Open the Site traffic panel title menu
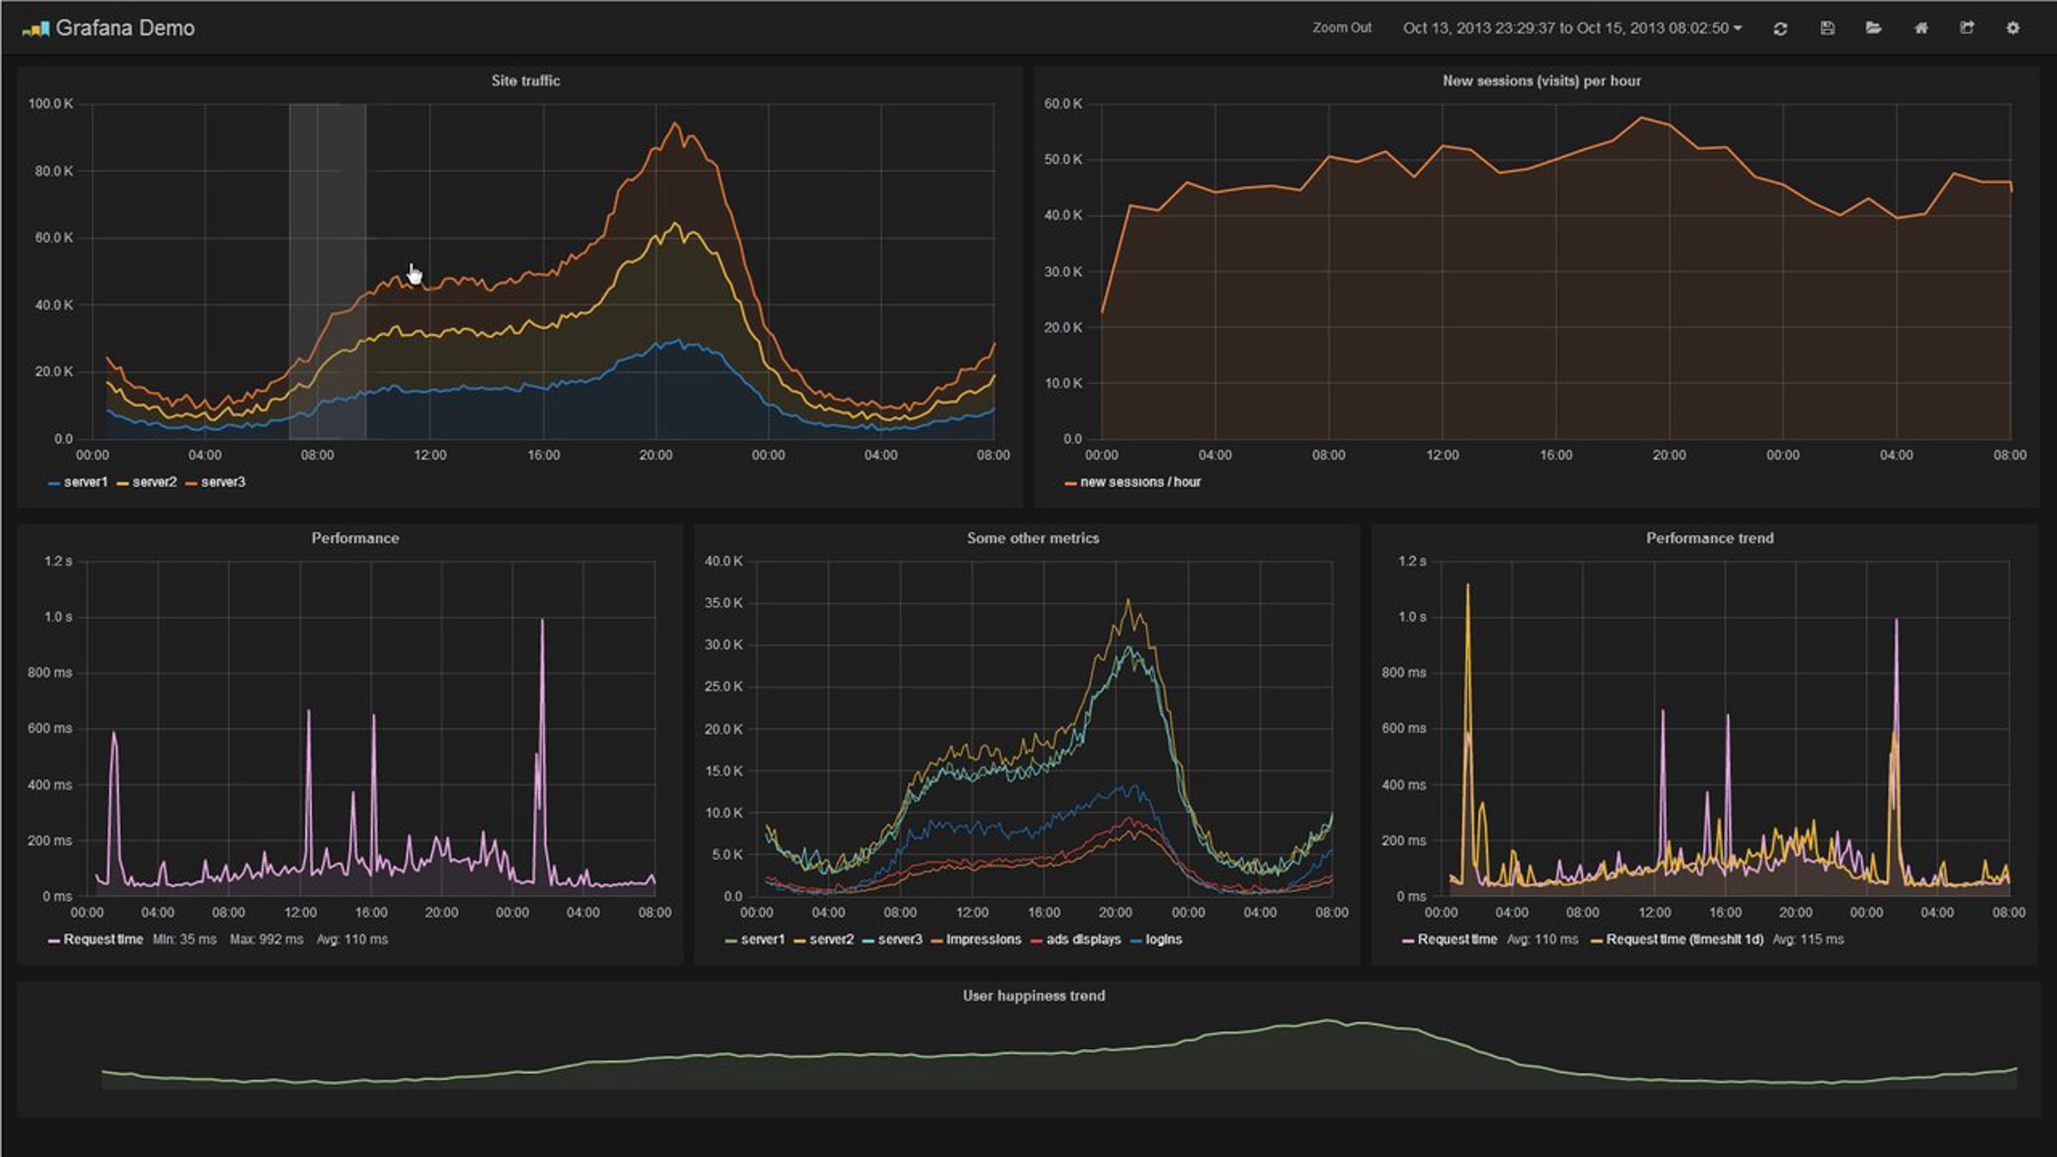The image size is (2057, 1157). point(525,81)
